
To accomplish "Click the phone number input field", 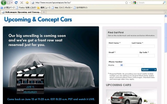I will 134,65.
